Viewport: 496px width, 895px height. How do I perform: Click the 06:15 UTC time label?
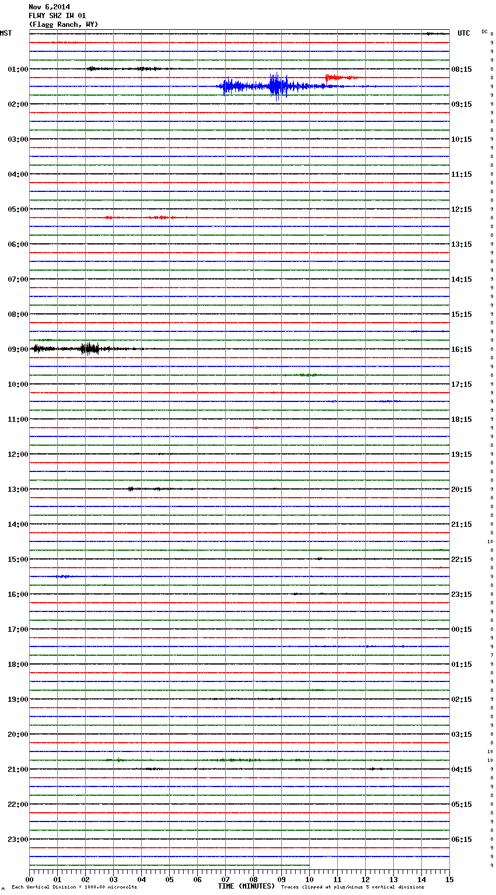tap(462, 840)
